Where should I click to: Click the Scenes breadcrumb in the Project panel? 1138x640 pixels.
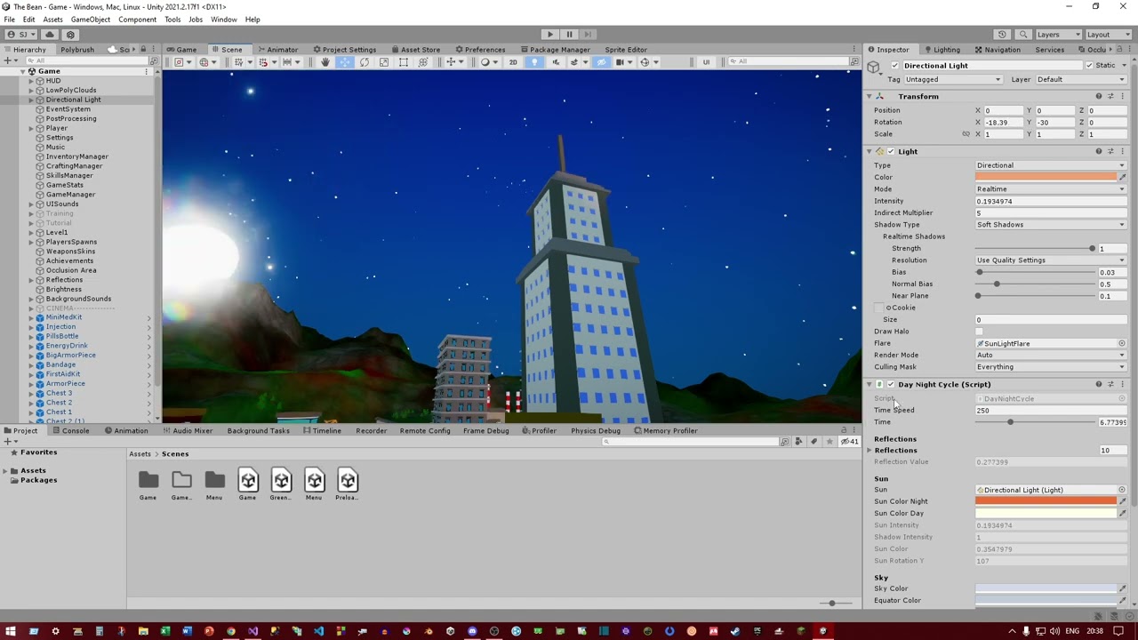(x=174, y=453)
